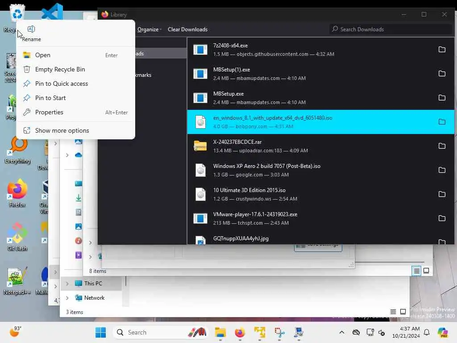Viewport: 457px width, 343px height.
Task: Click 7z2408-x64.exe file type icon
Action: pyautogui.click(x=200, y=50)
